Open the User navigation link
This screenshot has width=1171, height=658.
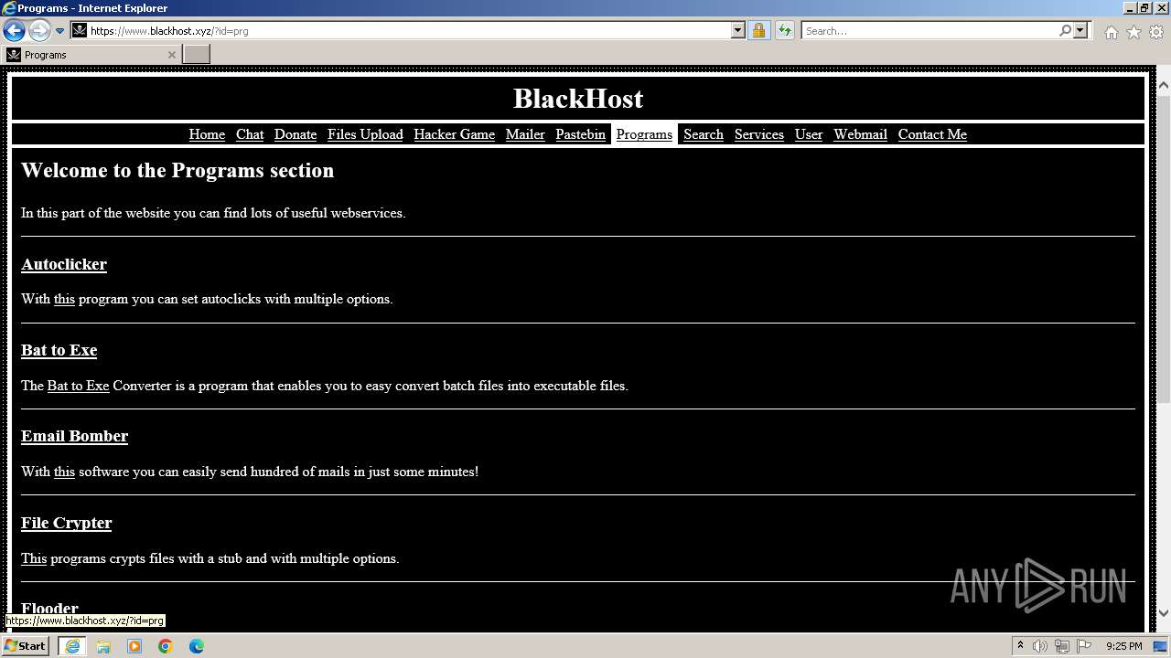tap(809, 134)
